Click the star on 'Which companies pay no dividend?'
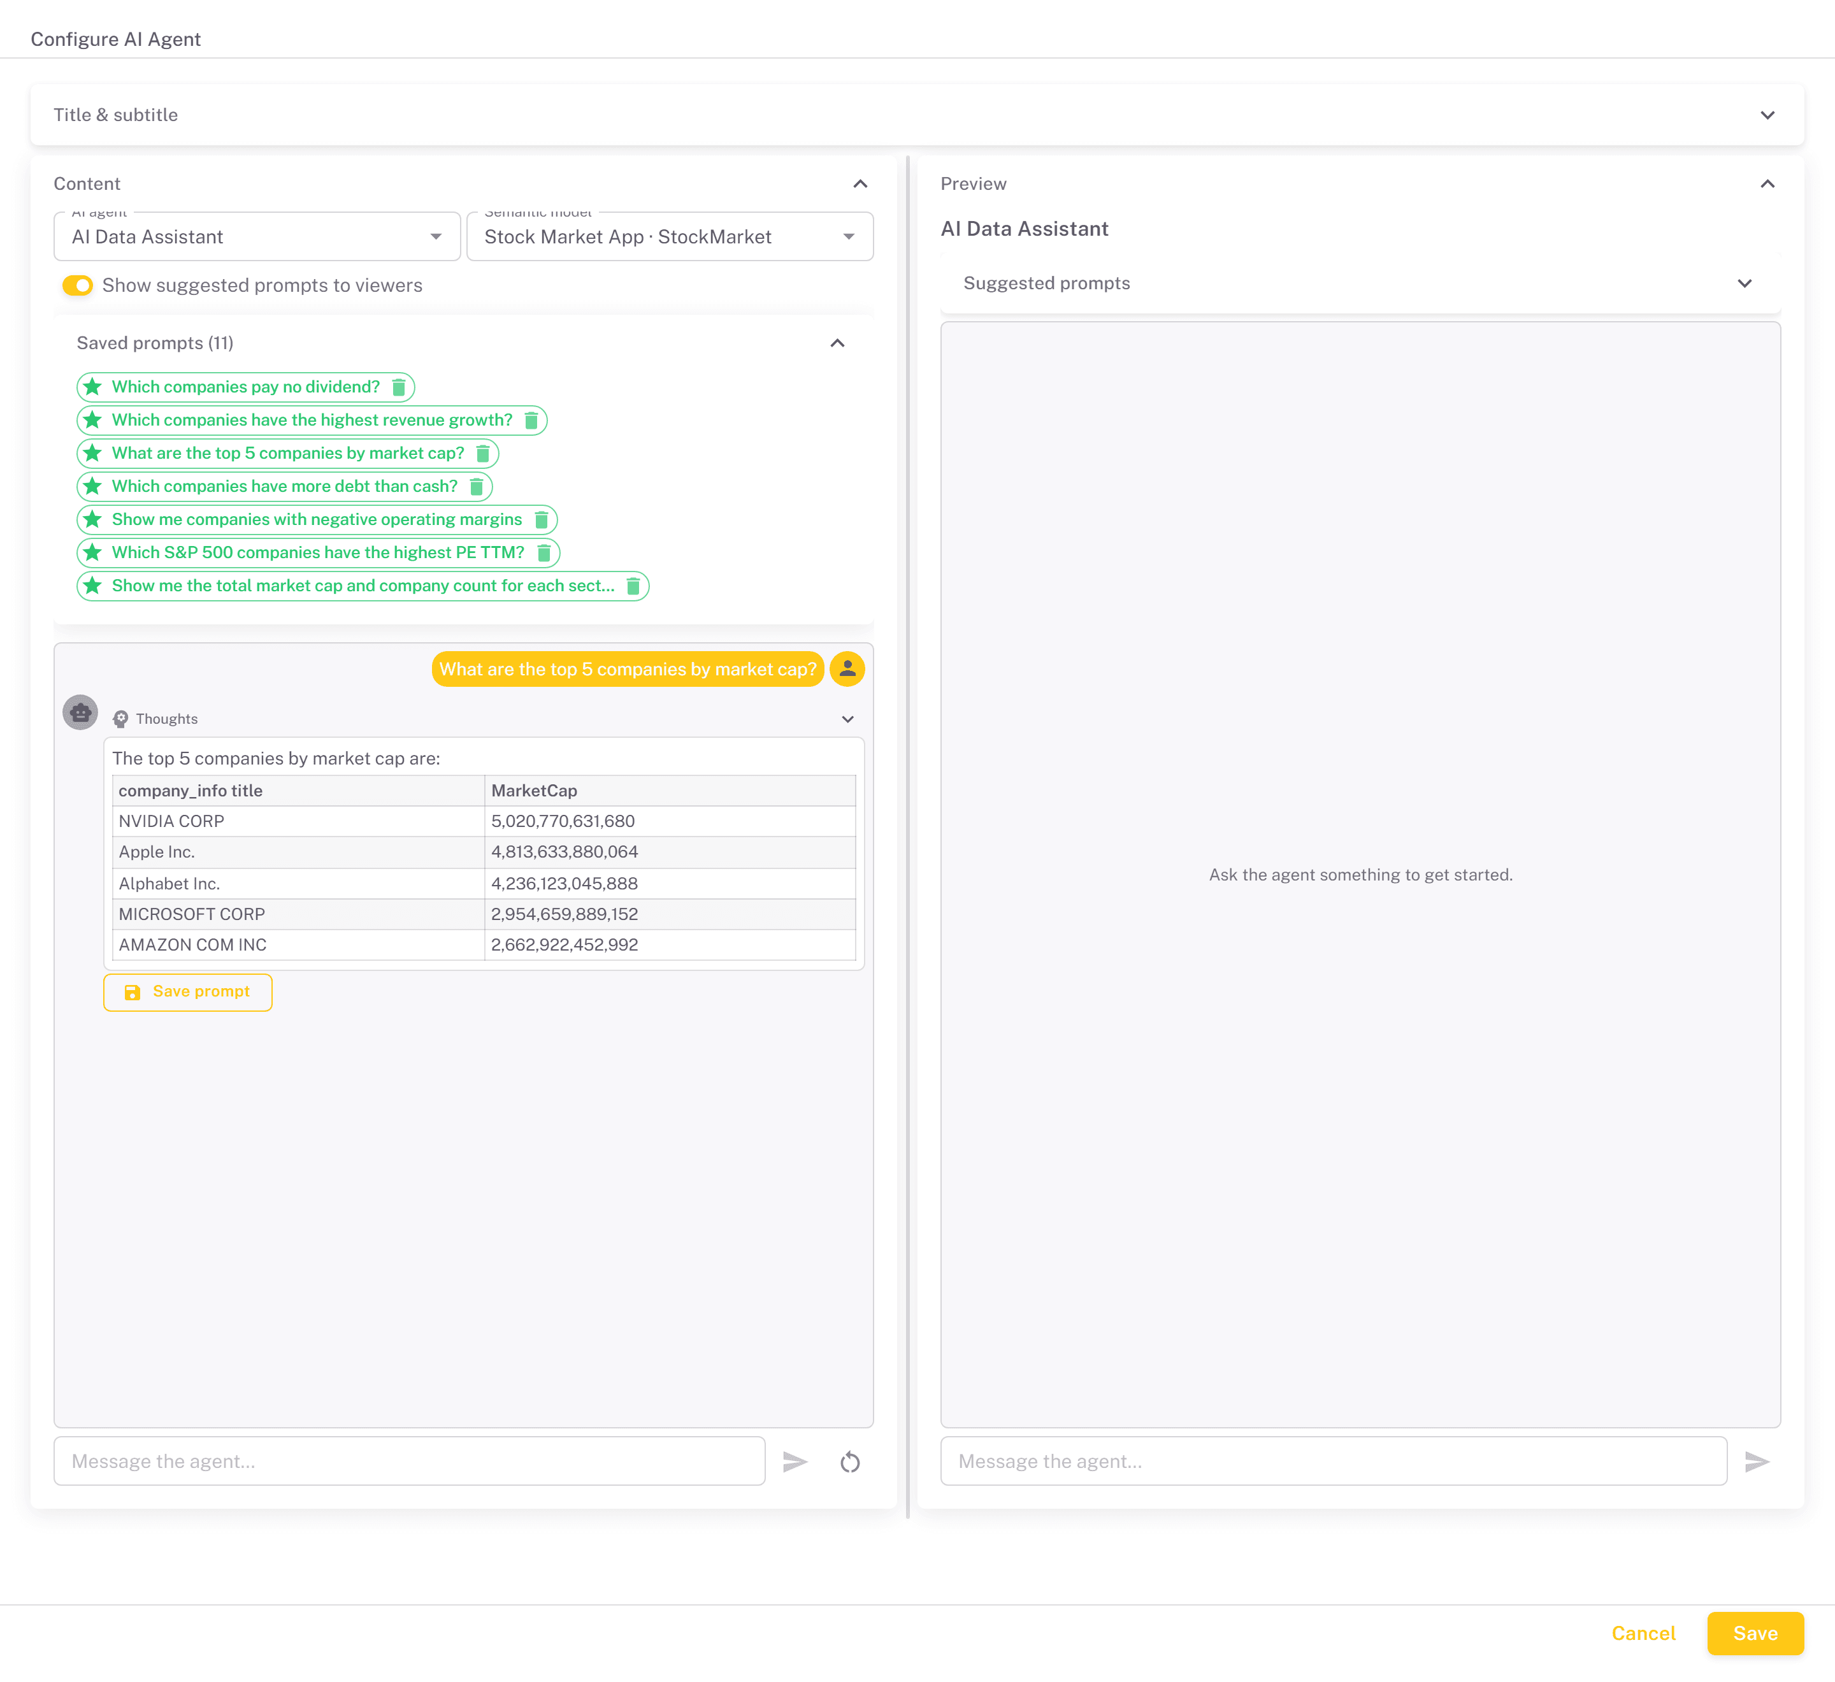The height and width of the screenshot is (1682, 1835). point(93,387)
